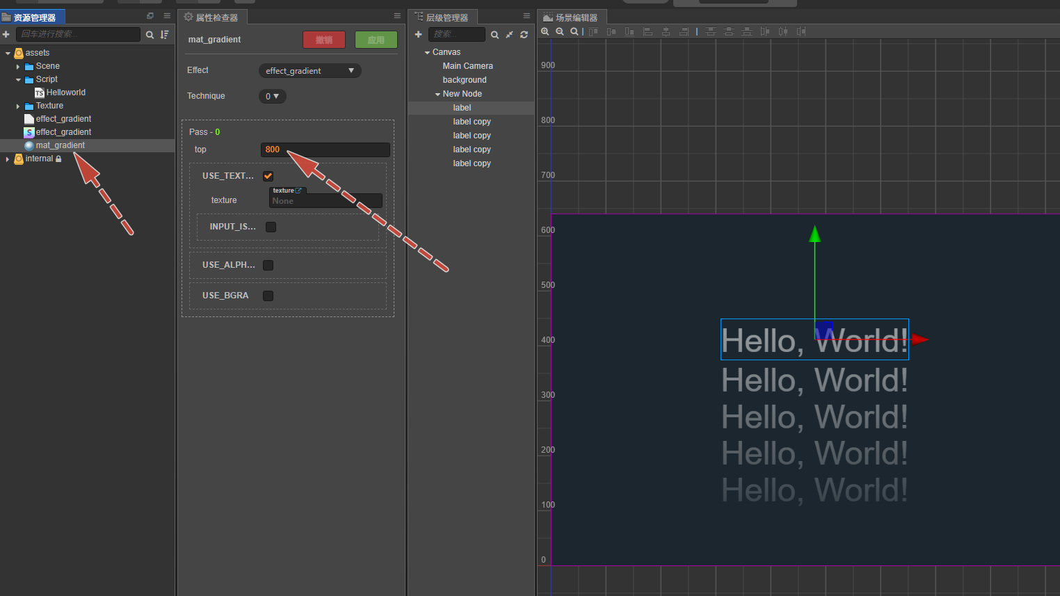Collapse the Script folder arrow
Viewport: 1060px width, 596px height.
[18, 80]
